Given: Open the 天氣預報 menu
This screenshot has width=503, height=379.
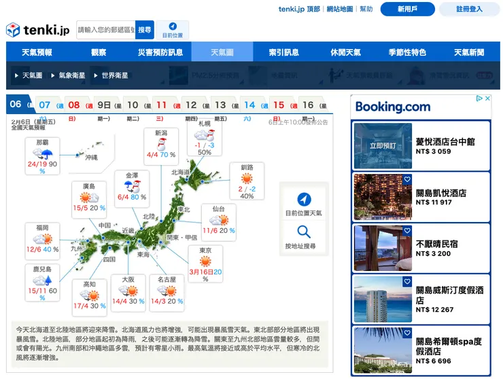Looking at the screenshot, I should 37,52.
